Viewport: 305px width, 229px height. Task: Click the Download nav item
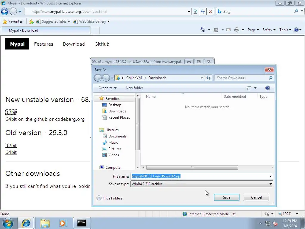pyautogui.click(x=74, y=44)
